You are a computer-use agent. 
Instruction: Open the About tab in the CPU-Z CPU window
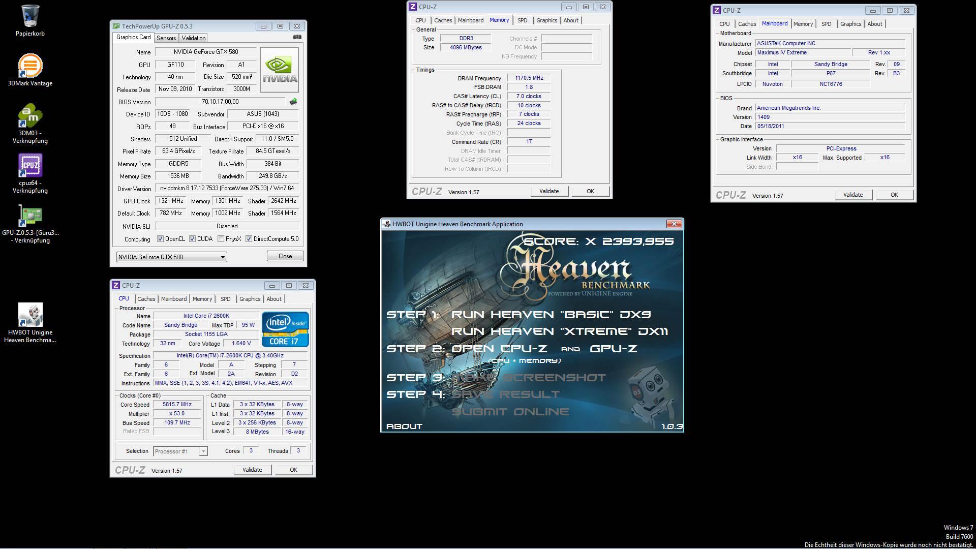pos(274,299)
